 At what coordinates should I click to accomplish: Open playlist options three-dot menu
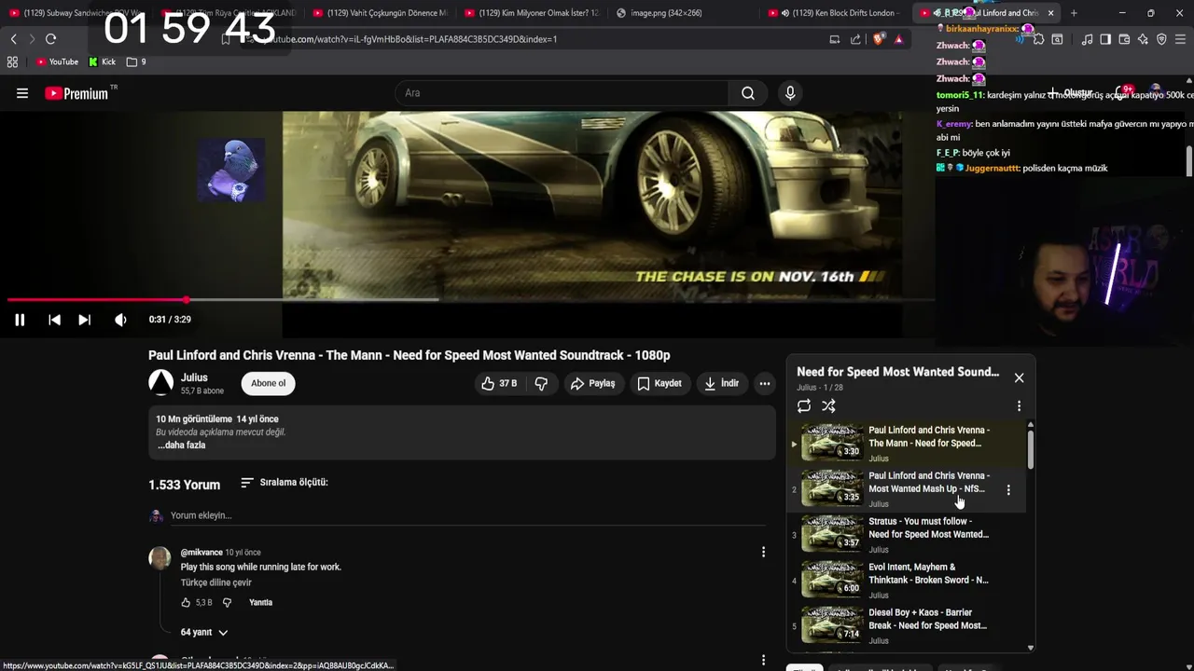[x=1019, y=406]
